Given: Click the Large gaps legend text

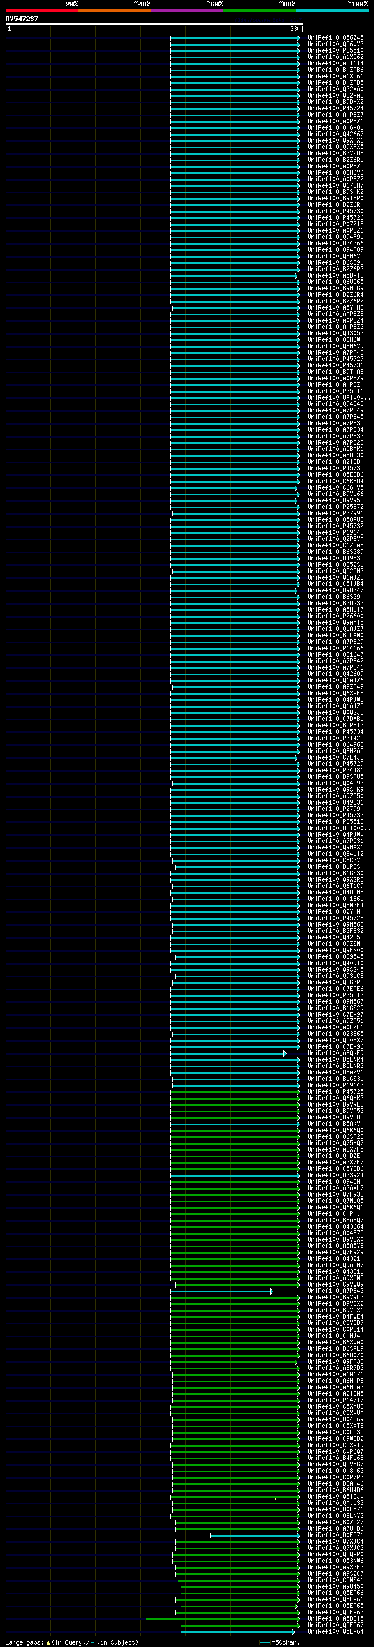Looking at the screenshot, I should tap(72, 1642).
